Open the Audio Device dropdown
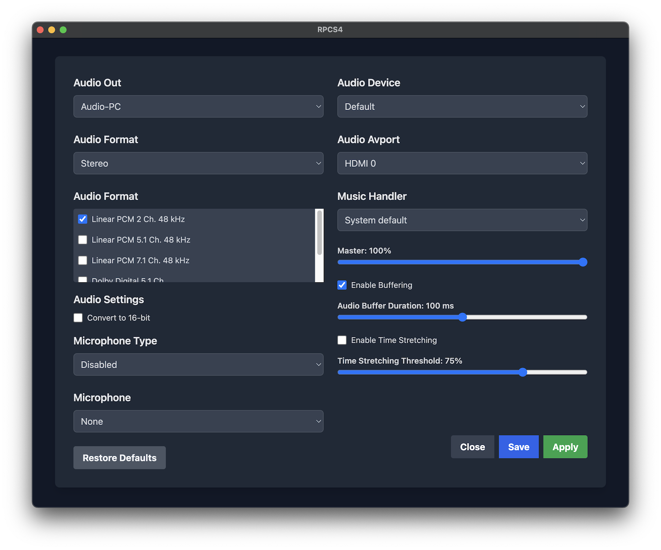The height and width of the screenshot is (550, 661). pos(462,106)
